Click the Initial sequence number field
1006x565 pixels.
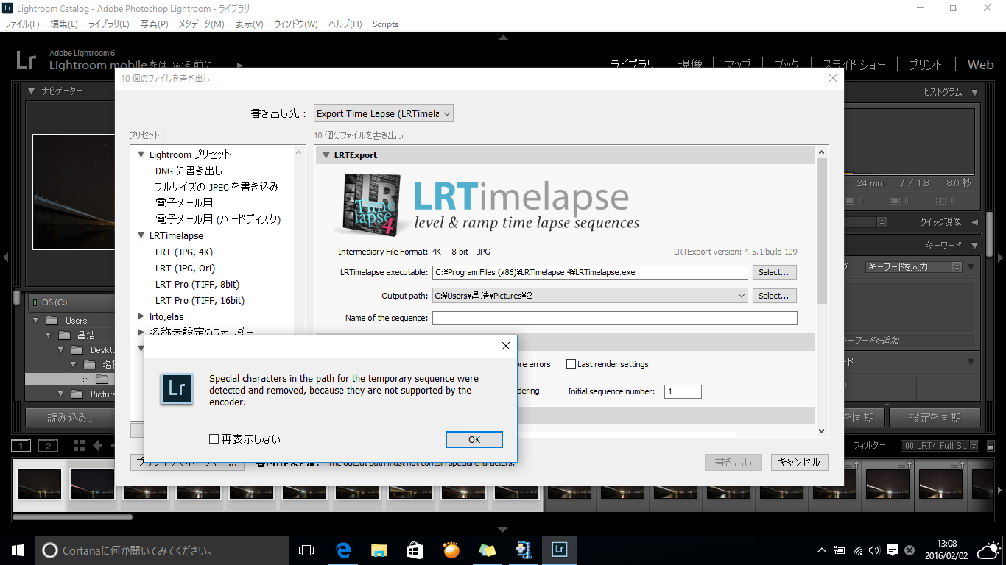[683, 391]
